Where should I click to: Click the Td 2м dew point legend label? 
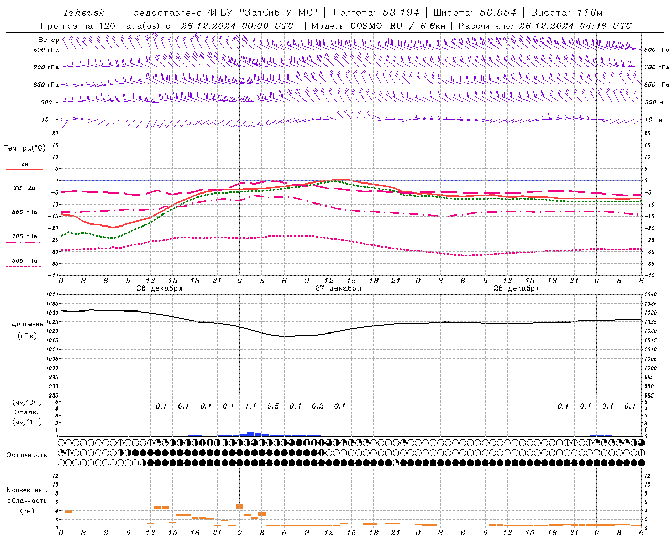click(25, 188)
